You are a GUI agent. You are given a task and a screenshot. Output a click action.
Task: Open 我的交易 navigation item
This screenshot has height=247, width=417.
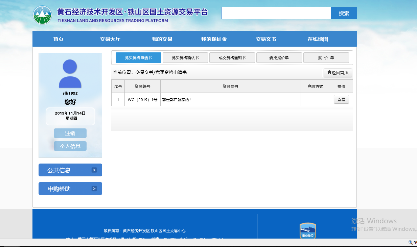[162, 39]
